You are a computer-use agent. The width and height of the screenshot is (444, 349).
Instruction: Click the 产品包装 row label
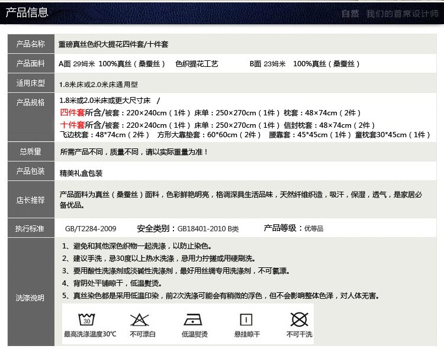(30, 171)
